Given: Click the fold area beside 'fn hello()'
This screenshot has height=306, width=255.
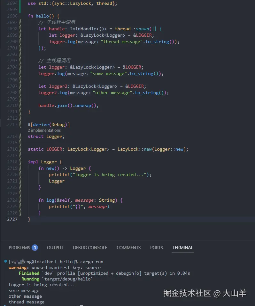Looking at the screenshot, I should click(x=22, y=16).
